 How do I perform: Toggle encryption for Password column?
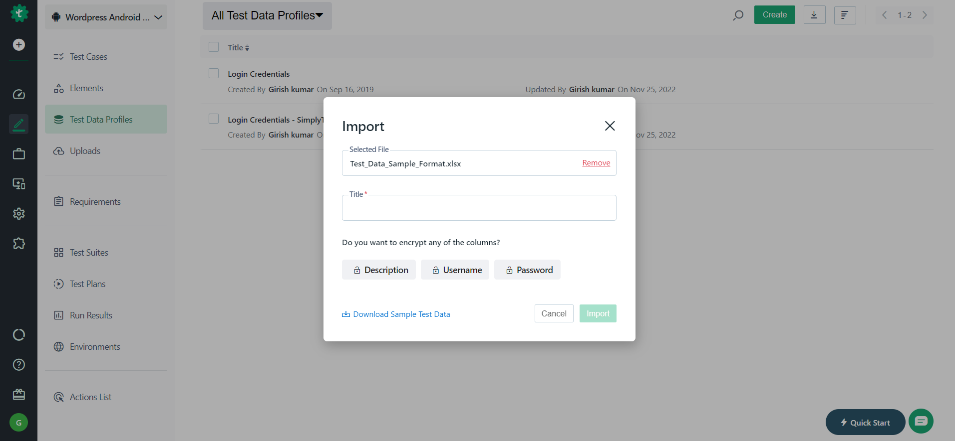tap(527, 270)
